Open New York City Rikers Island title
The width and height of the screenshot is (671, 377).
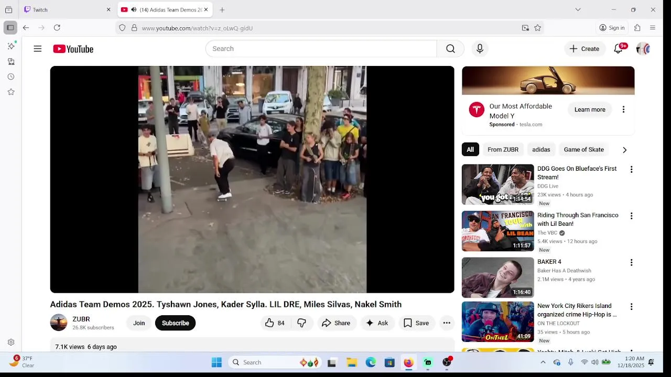(577, 310)
